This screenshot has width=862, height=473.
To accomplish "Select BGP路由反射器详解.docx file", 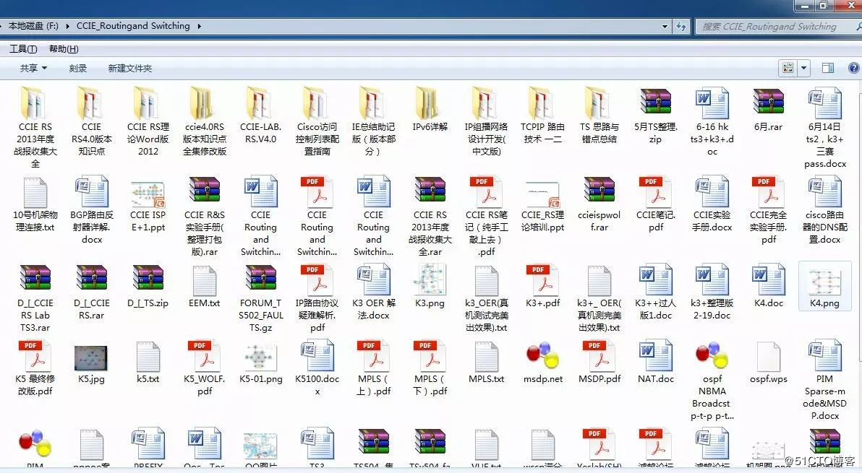I will pyautogui.click(x=91, y=210).
